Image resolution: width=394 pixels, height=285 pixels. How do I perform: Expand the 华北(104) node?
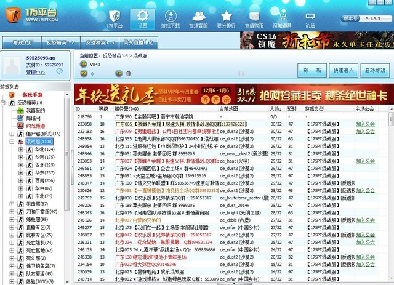(21, 150)
